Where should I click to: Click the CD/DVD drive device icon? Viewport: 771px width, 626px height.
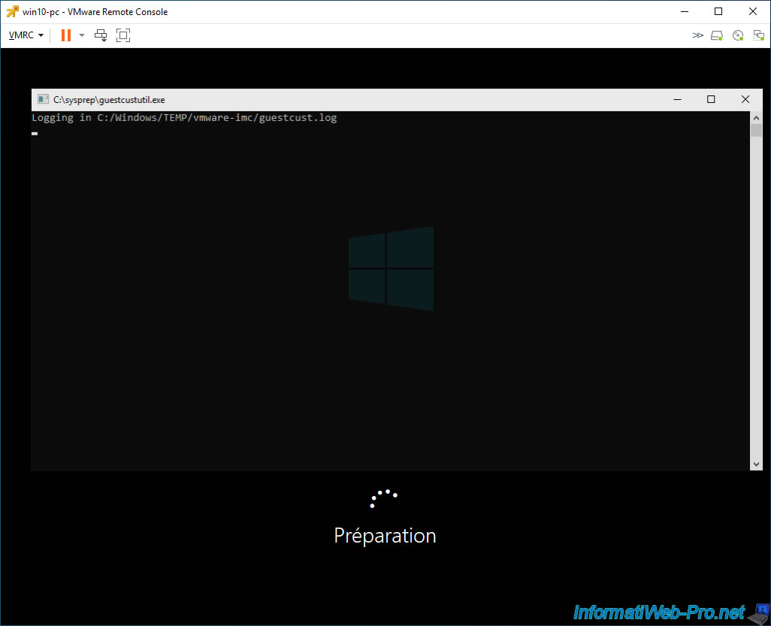pyautogui.click(x=738, y=35)
